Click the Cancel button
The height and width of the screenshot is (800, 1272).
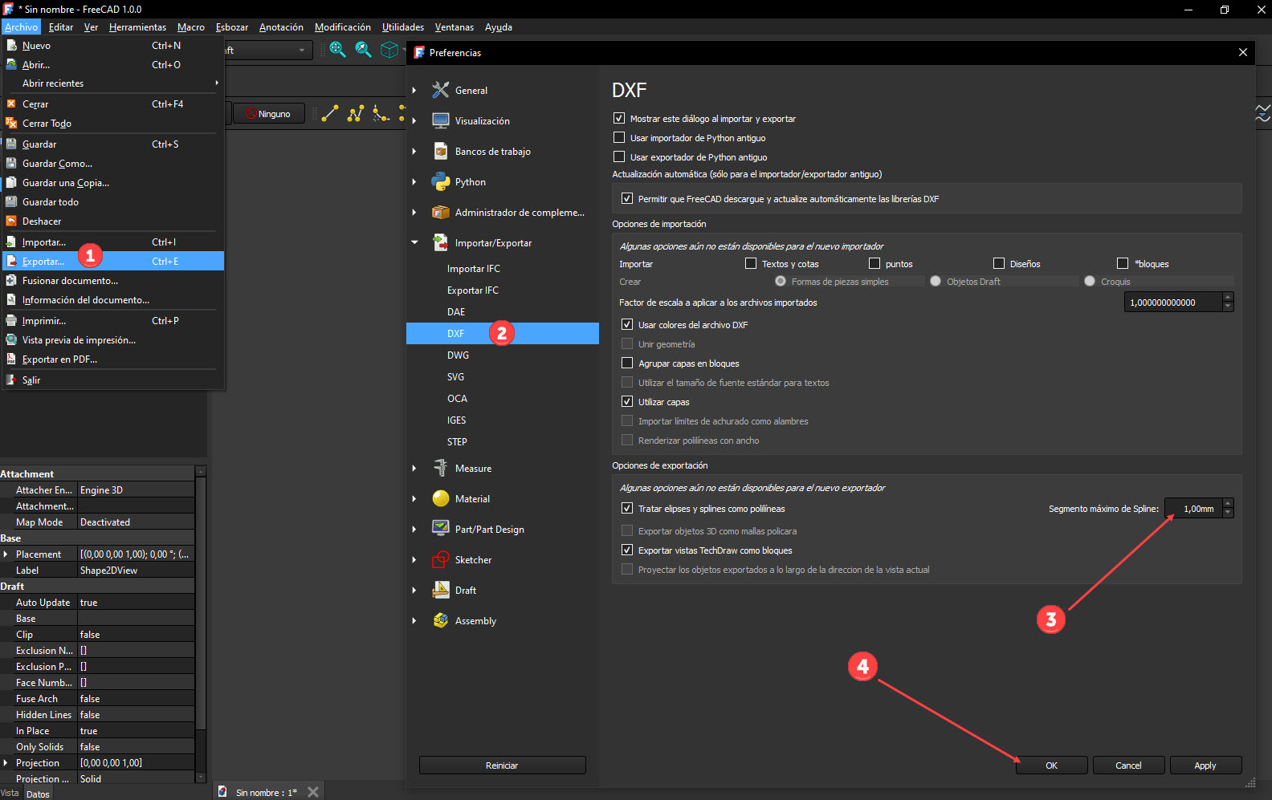1128,765
